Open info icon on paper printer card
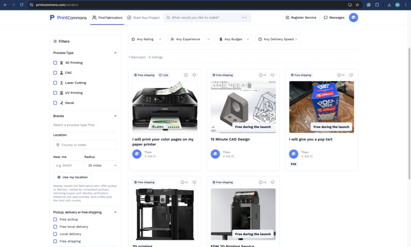Screen dimensions: 411x247 tap(186, 75)
